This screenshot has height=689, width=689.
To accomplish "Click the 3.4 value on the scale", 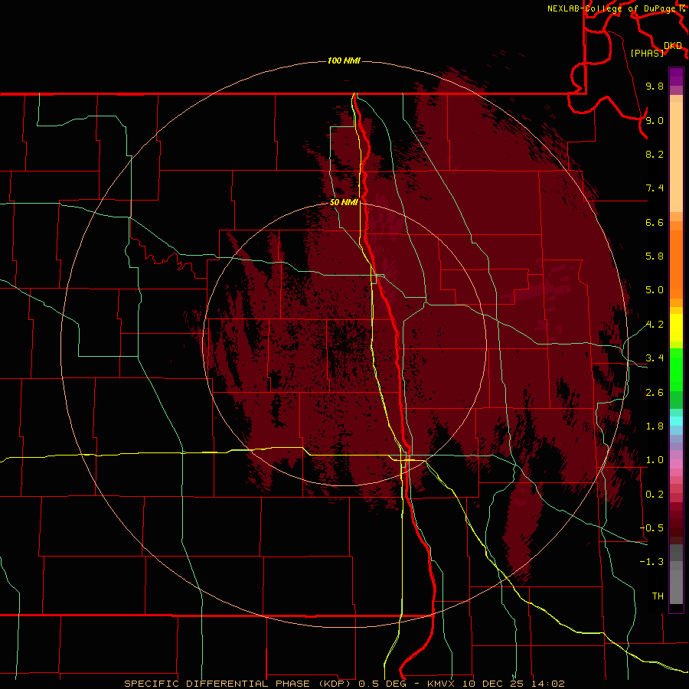I will tap(655, 358).
